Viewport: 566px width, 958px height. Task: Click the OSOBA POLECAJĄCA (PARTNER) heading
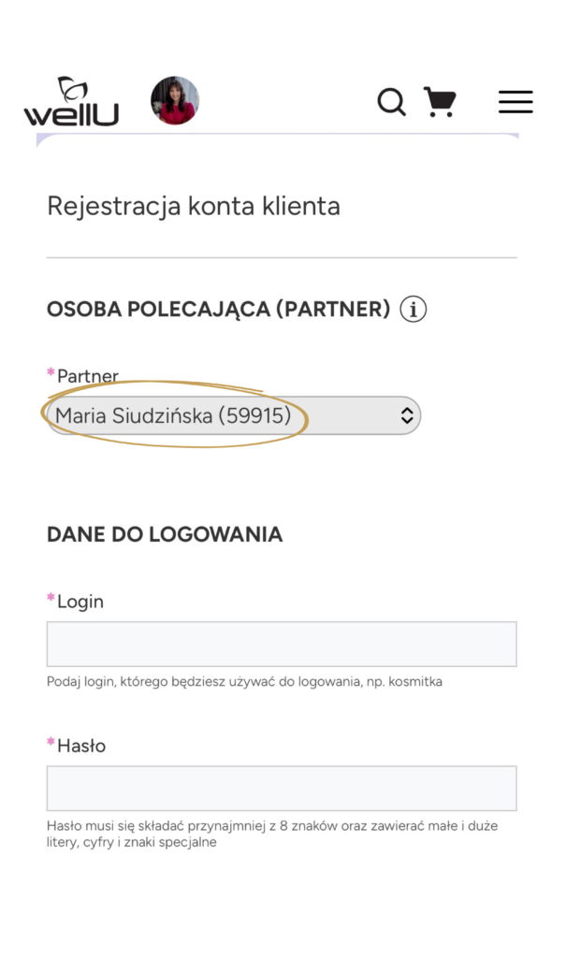tap(218, 310)
